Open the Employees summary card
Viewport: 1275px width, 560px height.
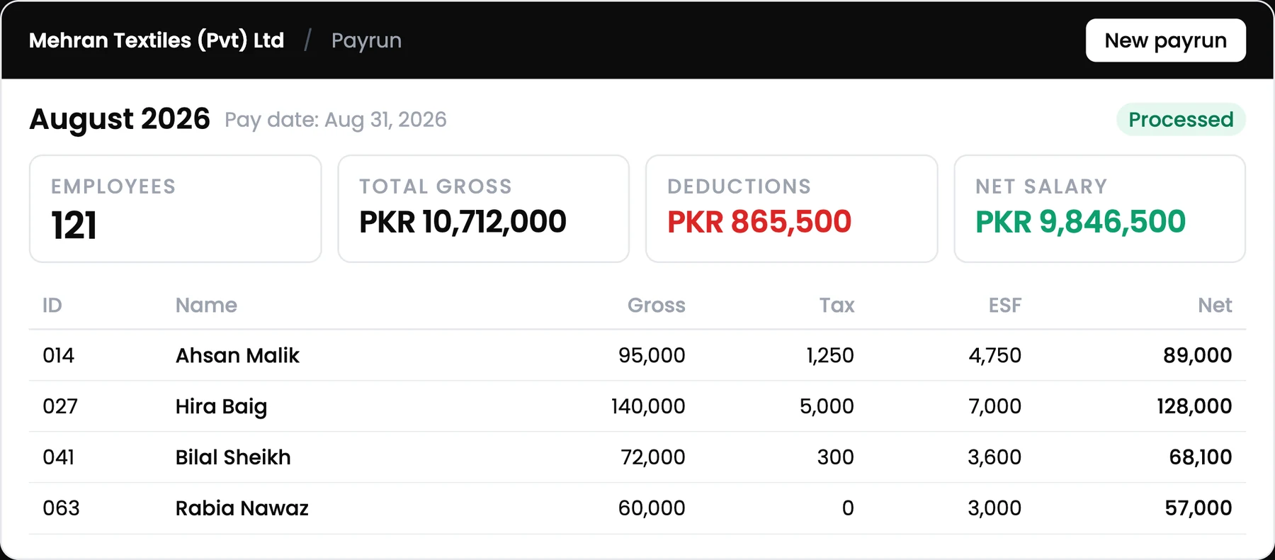click(x=175, y=208)
